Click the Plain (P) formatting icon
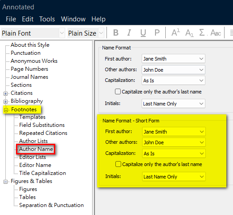The height and width of the screenshot is (215, 233). point(157,32)
